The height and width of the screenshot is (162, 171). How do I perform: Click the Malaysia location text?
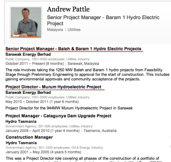pyautogui.click(x=55, y=29)
